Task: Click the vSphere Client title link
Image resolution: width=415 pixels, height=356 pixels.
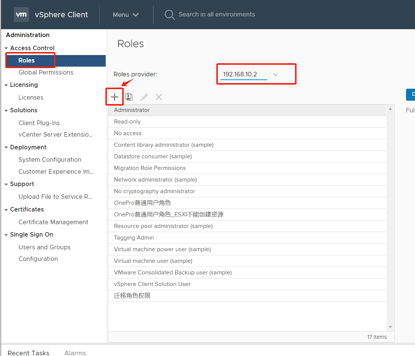Action: click(x=61, y=15)
